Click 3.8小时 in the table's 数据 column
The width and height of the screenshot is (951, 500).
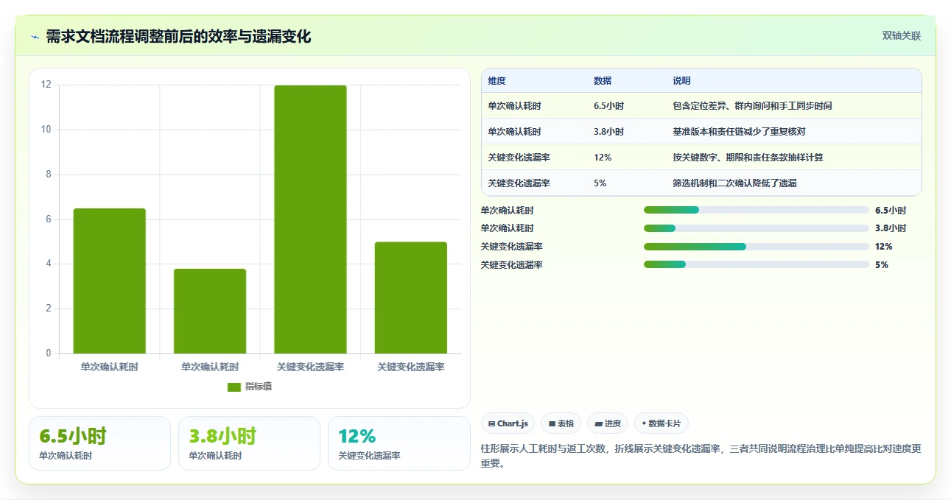[608, 132]
